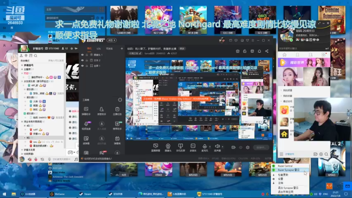Screen dimensions: 352x198
Task: Choose Razer Synapse 雷云 in the tray menu
Action: pos(290,170)
